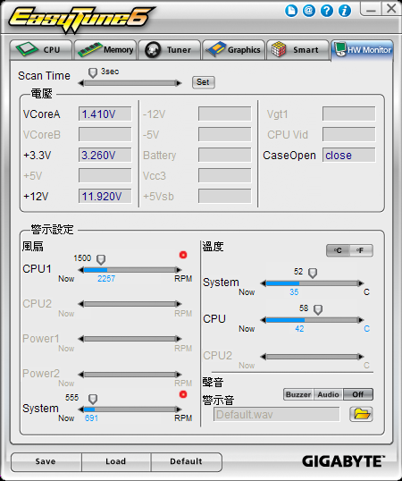Click the info icon in title bar
The height and width of the screenshot is (481, 402).
point(345,11)
